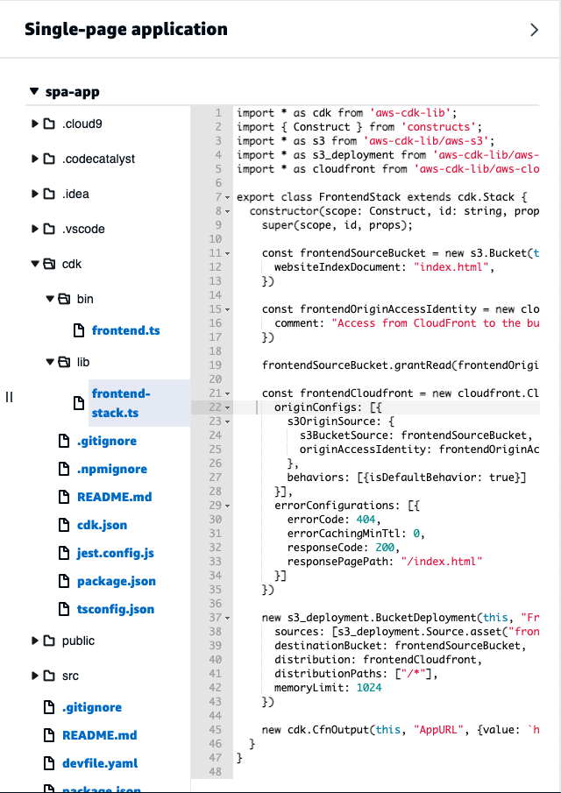Viewport: 561px width, 793px height.
Task: Click the panel resize handle on left edge
Action: coord(9,397)
